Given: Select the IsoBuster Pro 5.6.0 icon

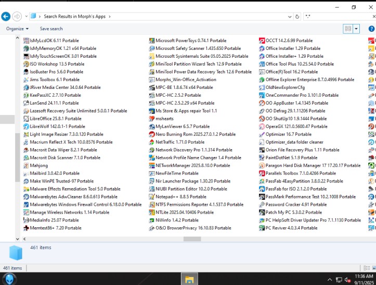Looking at the screenshot, I should (x=26, y=72).
